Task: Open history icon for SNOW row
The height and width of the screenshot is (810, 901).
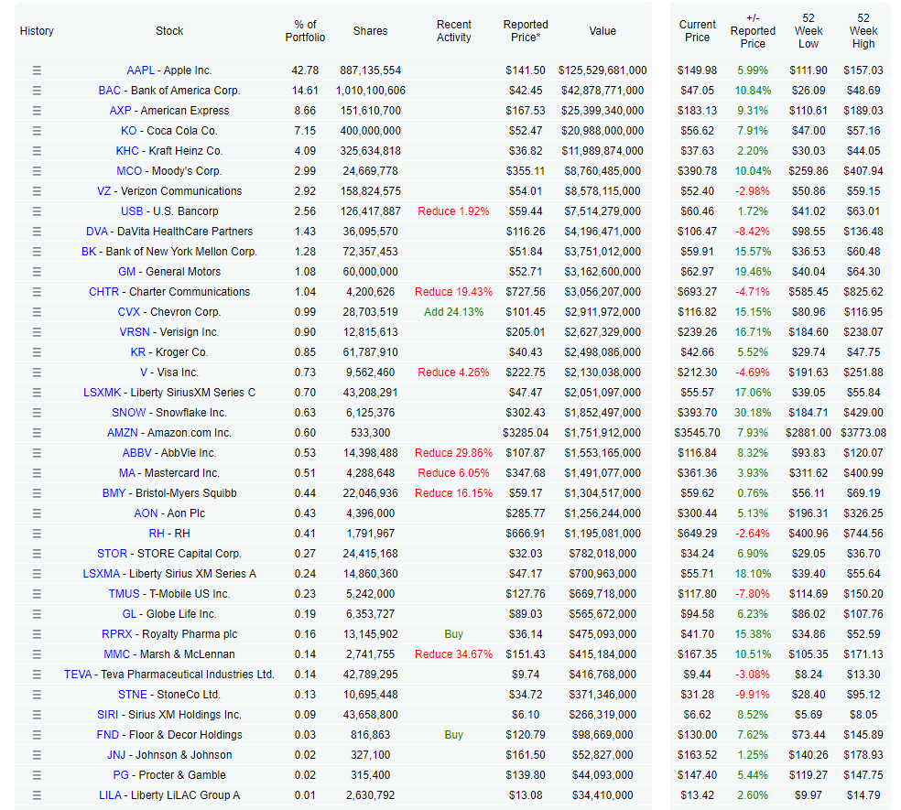Action: 37,413
